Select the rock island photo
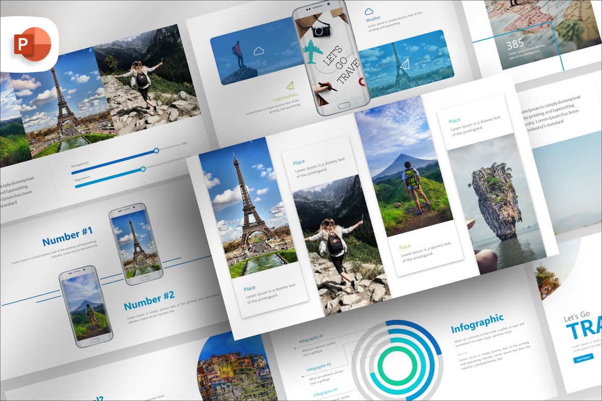 point(498,204)
